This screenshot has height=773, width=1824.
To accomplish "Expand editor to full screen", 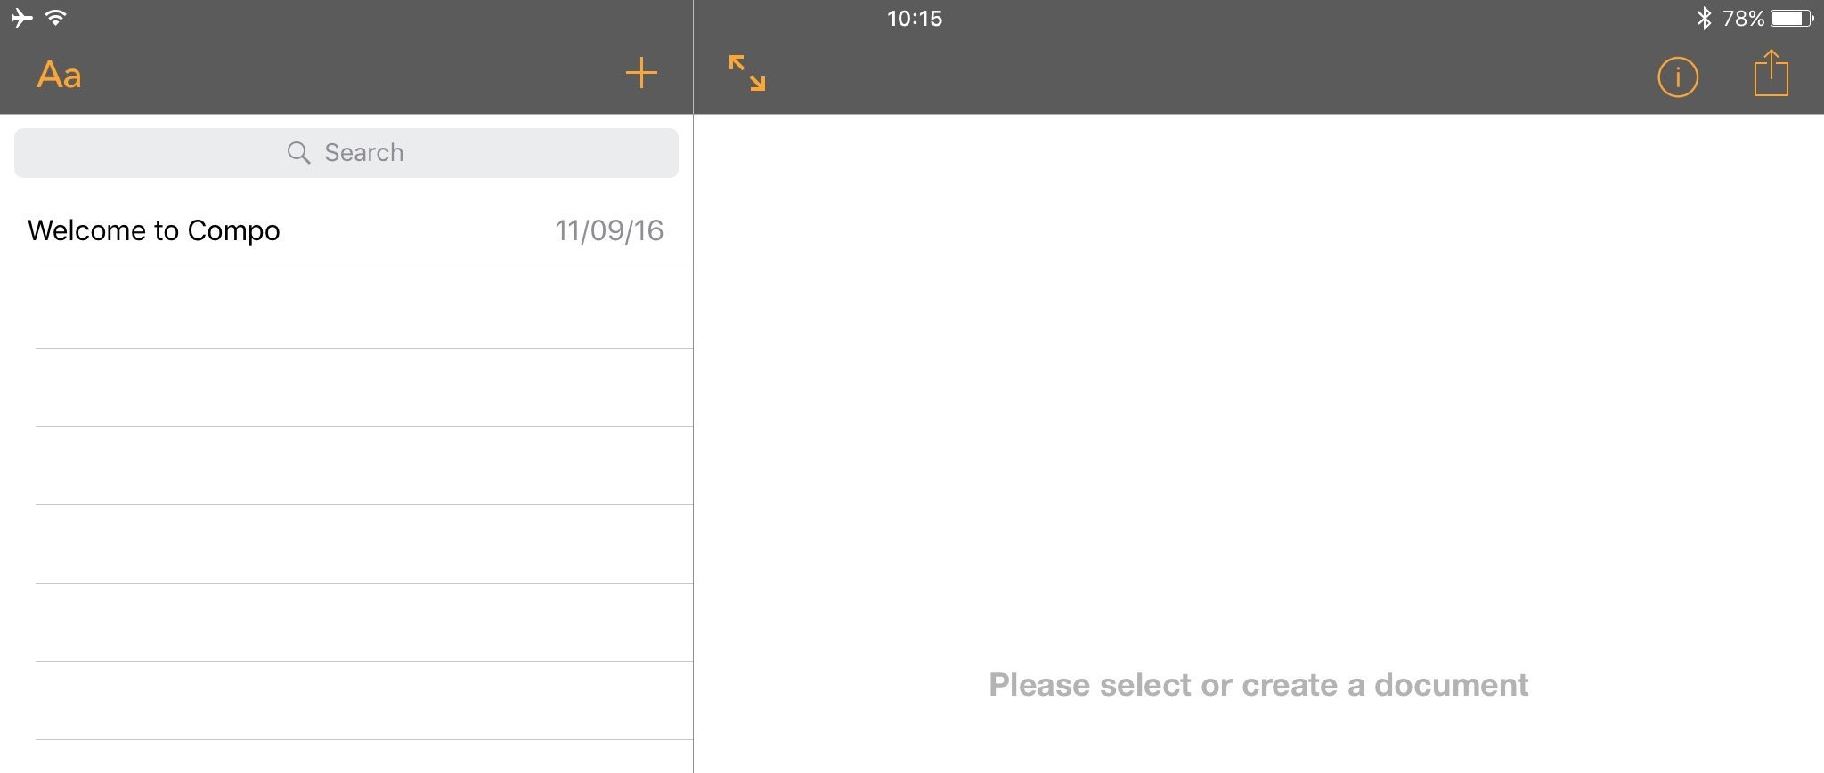I will (747, 73).
